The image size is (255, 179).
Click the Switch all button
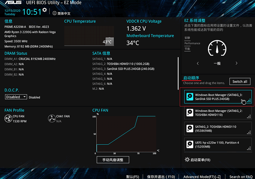(x=240, y=81)
